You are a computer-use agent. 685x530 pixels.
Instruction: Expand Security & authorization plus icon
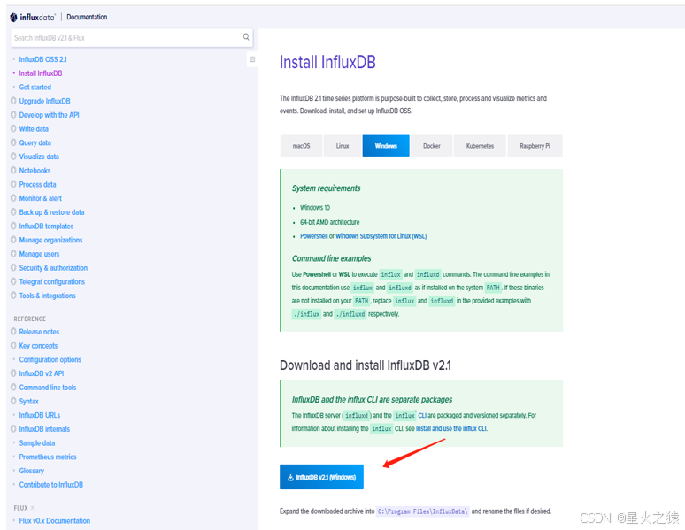(x=13, y=268)
